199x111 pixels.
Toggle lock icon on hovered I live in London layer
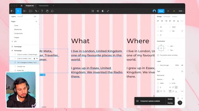[x=34, y=59]
